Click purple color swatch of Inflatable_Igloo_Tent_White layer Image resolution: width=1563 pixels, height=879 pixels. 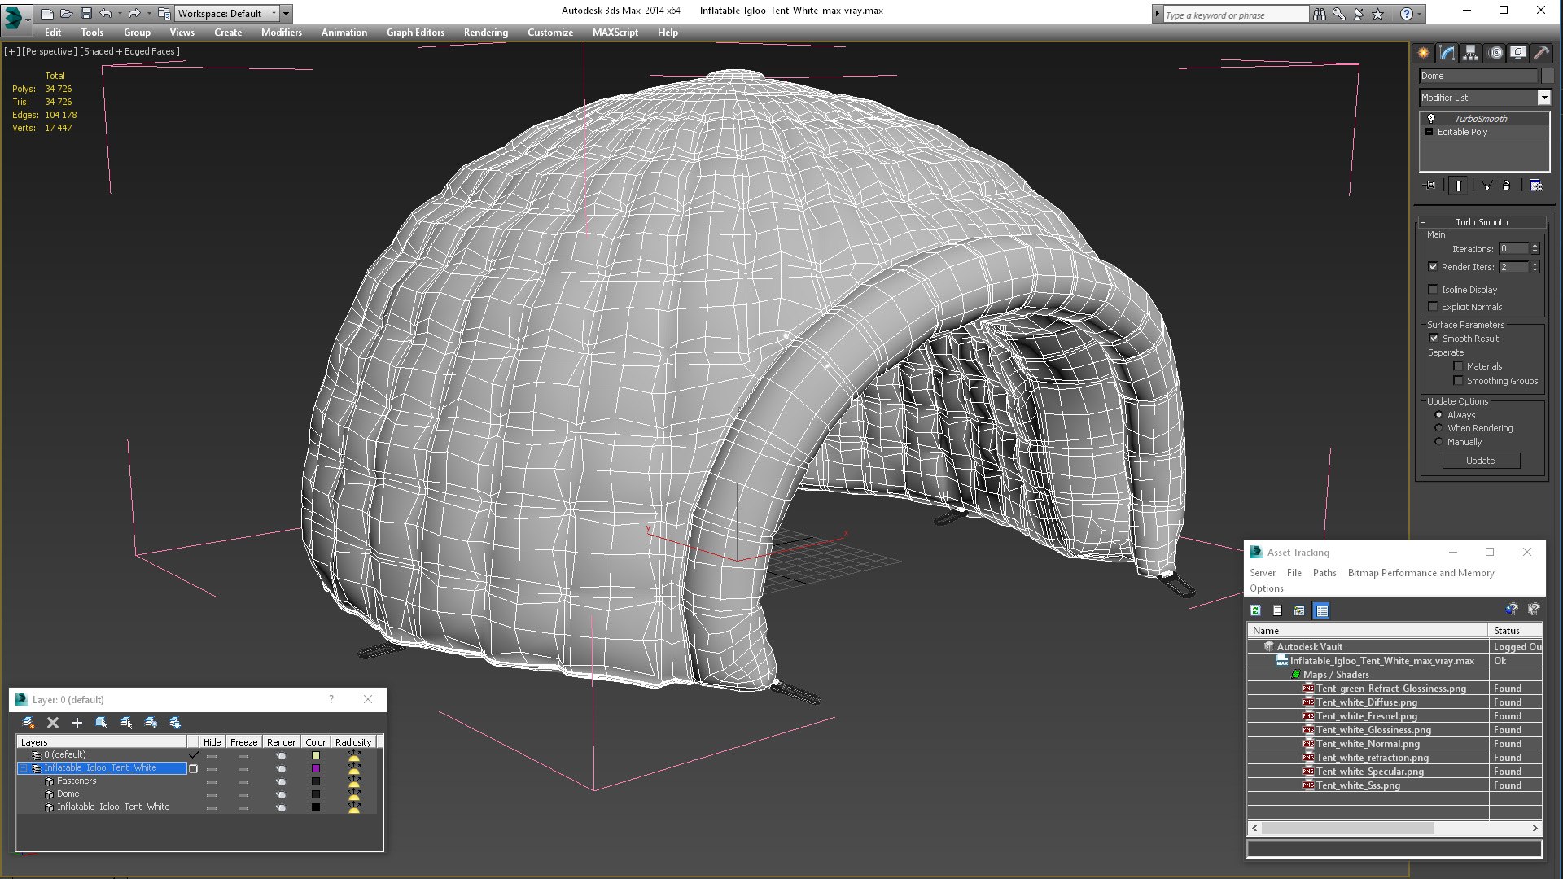pos(316,768)
